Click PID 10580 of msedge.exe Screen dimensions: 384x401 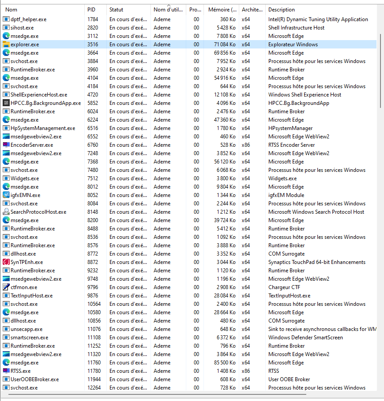(x=94, y=312)
